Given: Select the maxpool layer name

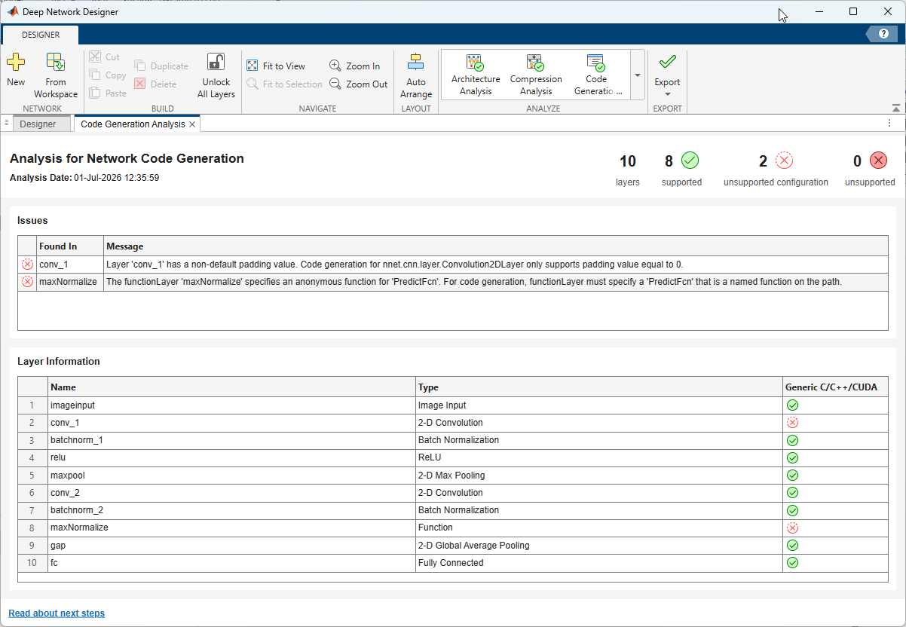Looking at the screenshot, I should pyautogui.click(x=67, y=476).
